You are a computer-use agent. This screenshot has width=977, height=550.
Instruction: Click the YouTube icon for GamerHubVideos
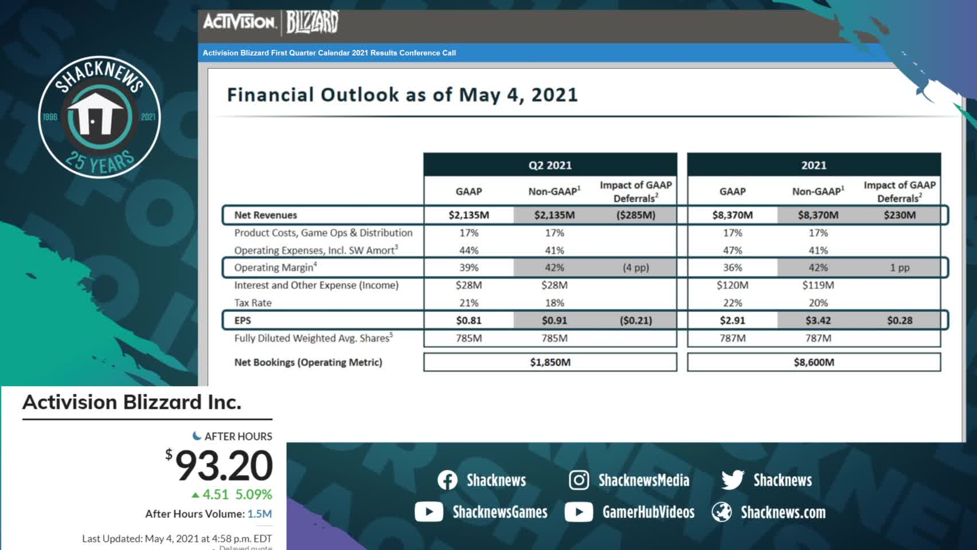pos(579,512)
